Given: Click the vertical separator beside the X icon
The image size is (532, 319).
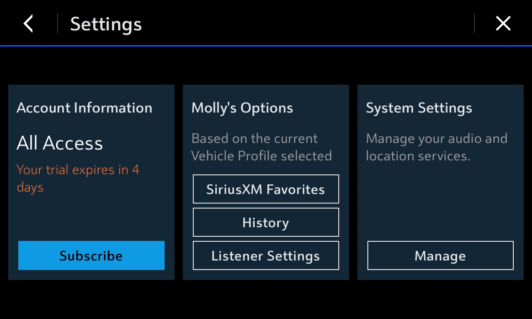Looking at the screenshot, I should (474, 23).
